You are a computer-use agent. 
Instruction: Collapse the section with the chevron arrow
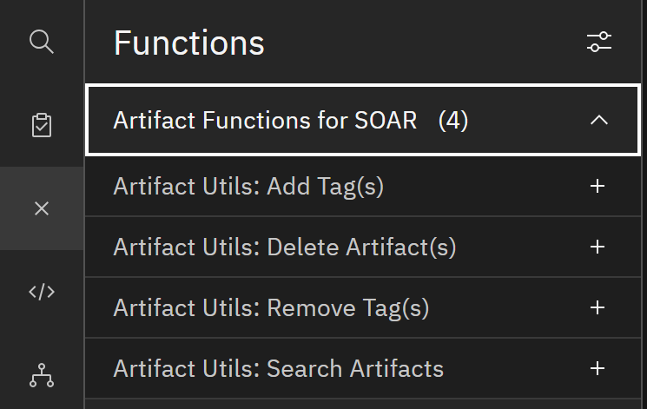pos(598,120)
